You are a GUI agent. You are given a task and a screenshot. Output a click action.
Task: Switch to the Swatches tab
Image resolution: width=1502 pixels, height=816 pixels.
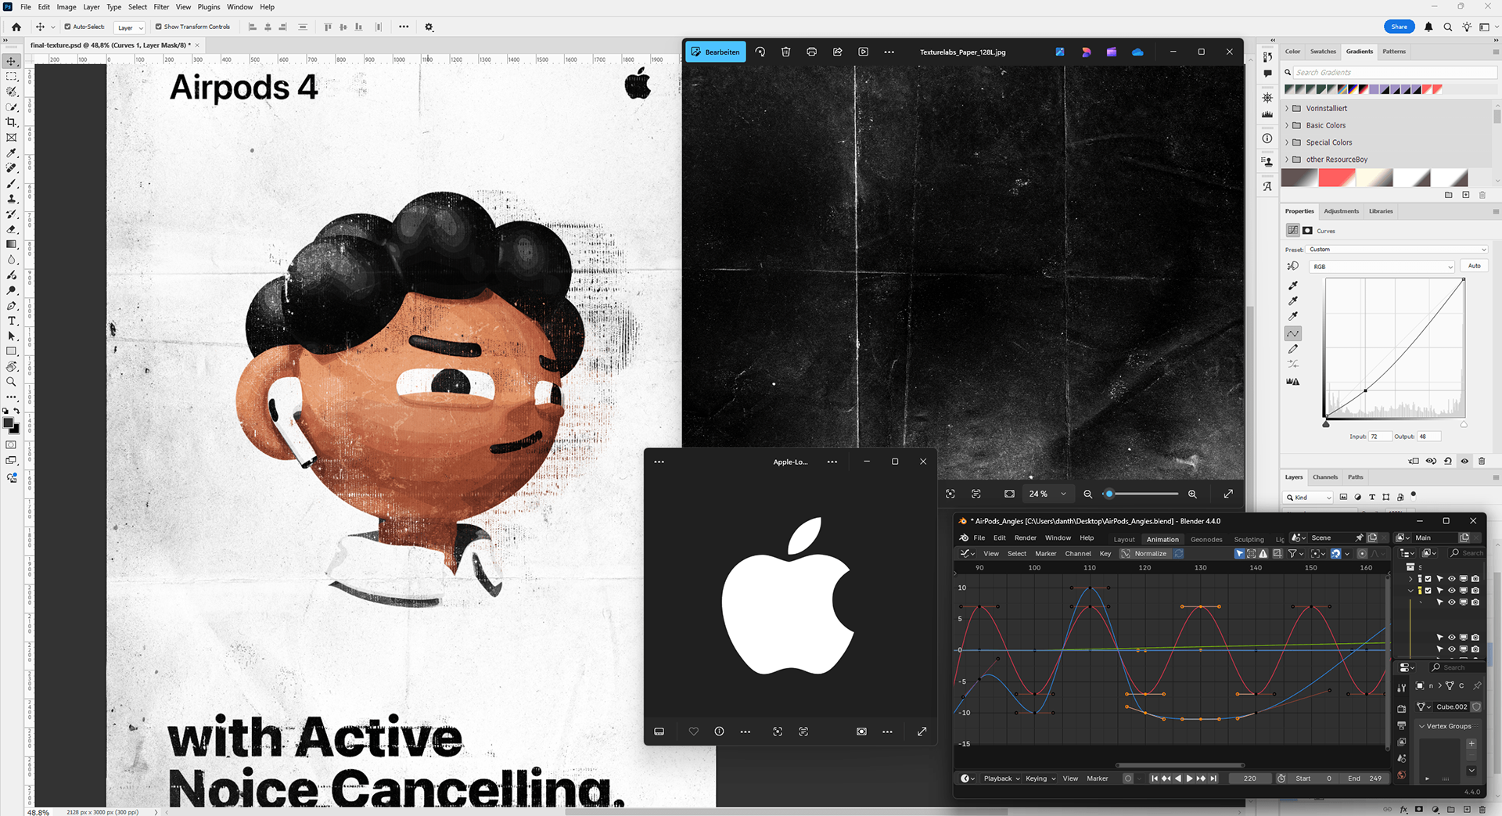click(1323, 52)
